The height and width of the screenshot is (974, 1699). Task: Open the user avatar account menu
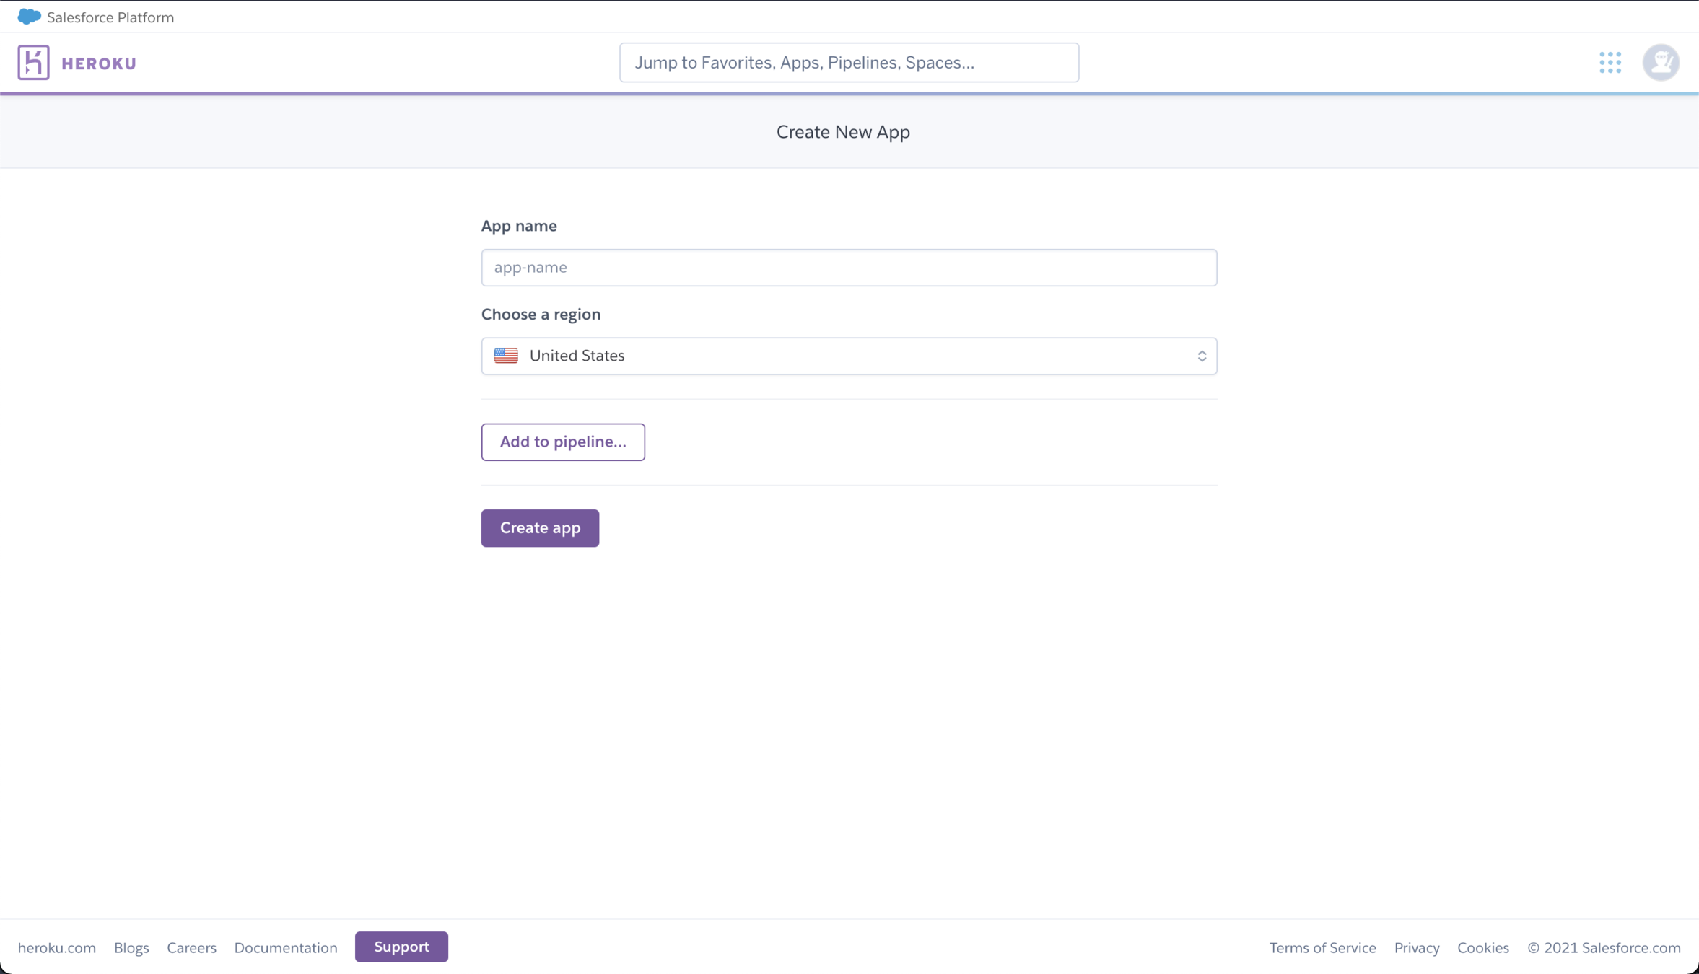1660,62
